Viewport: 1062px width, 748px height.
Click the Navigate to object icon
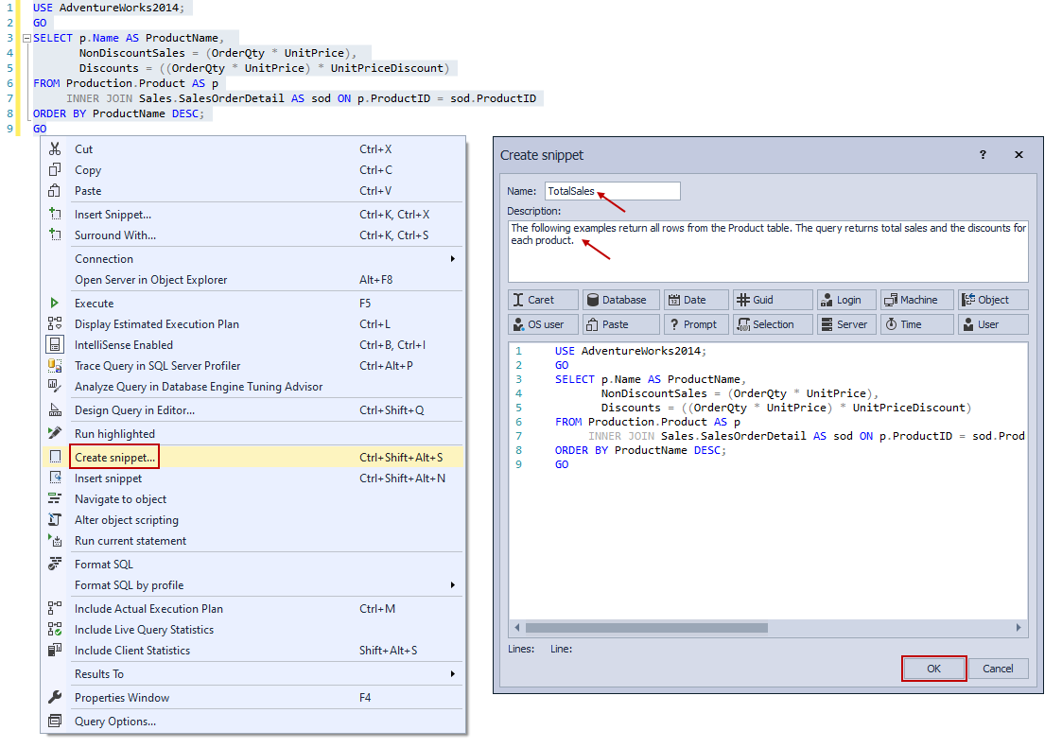[x=55, y=499]
